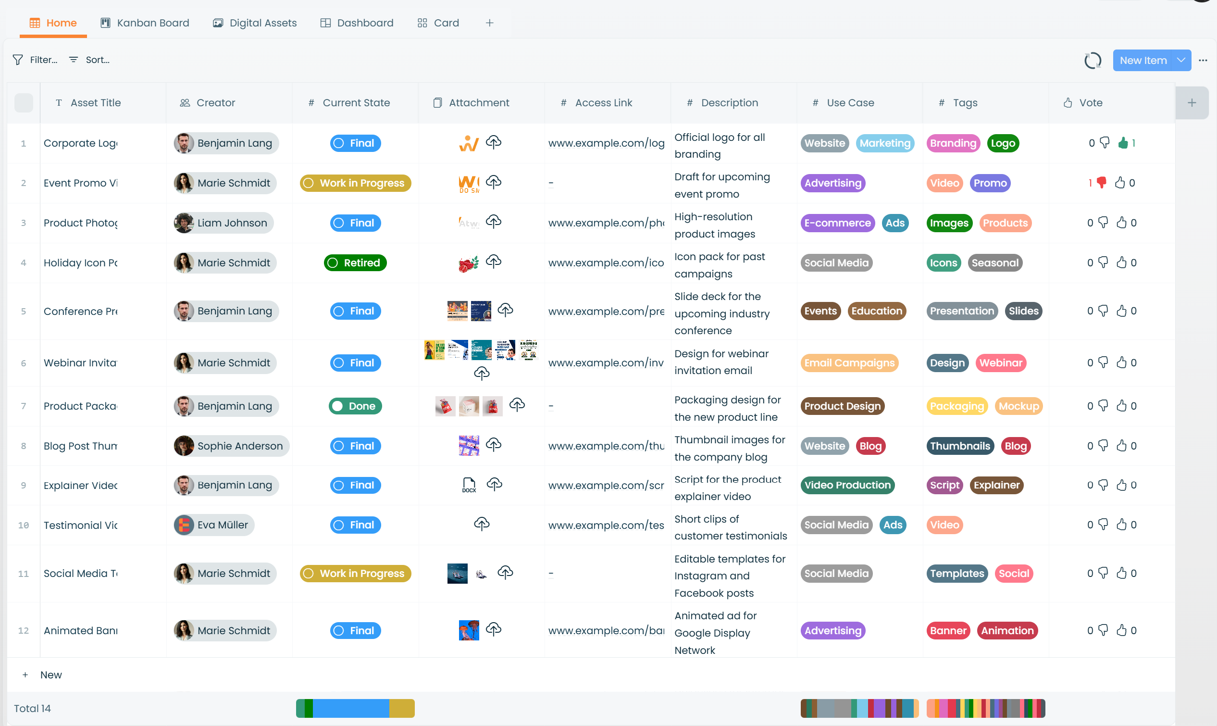Screen dimensions: 1217x726
Task: Toggle the Final state of Corporate Logo
Action: coord(356,143)
